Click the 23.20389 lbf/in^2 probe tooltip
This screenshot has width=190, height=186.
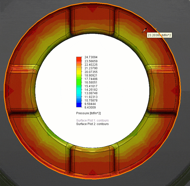(159, 35)
